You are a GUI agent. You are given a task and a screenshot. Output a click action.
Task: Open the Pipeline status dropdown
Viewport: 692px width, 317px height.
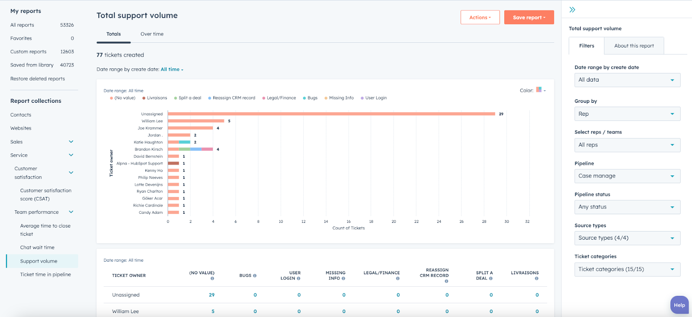tap(627, 207)
